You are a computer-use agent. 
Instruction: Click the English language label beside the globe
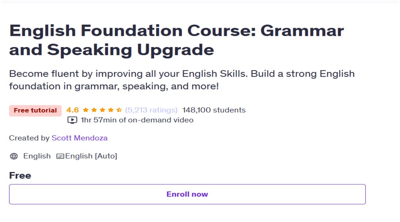click(37, 156)
